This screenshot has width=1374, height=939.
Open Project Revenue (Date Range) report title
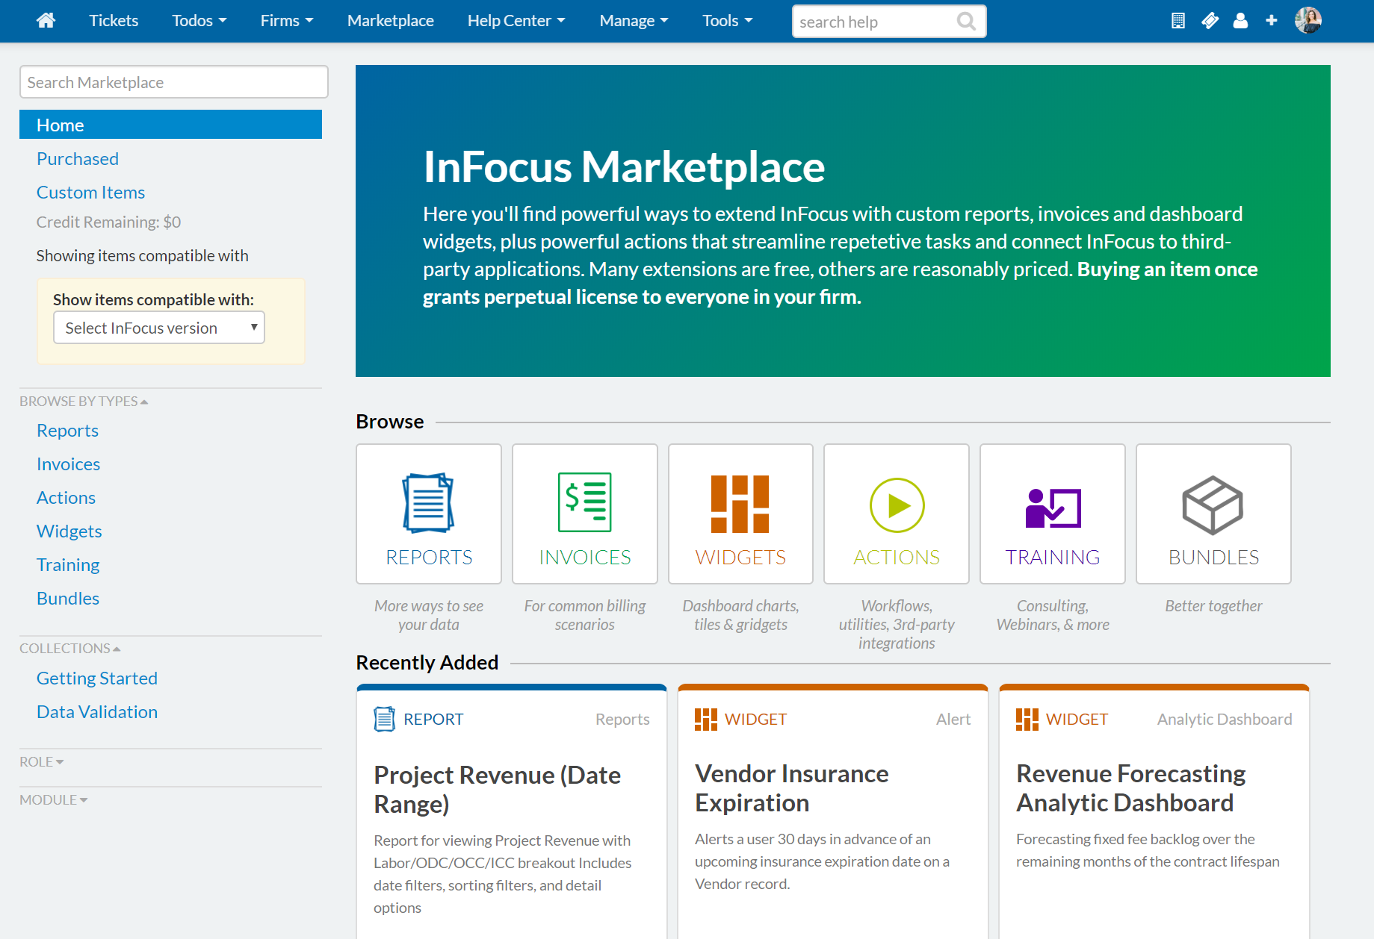pos(498,790)
